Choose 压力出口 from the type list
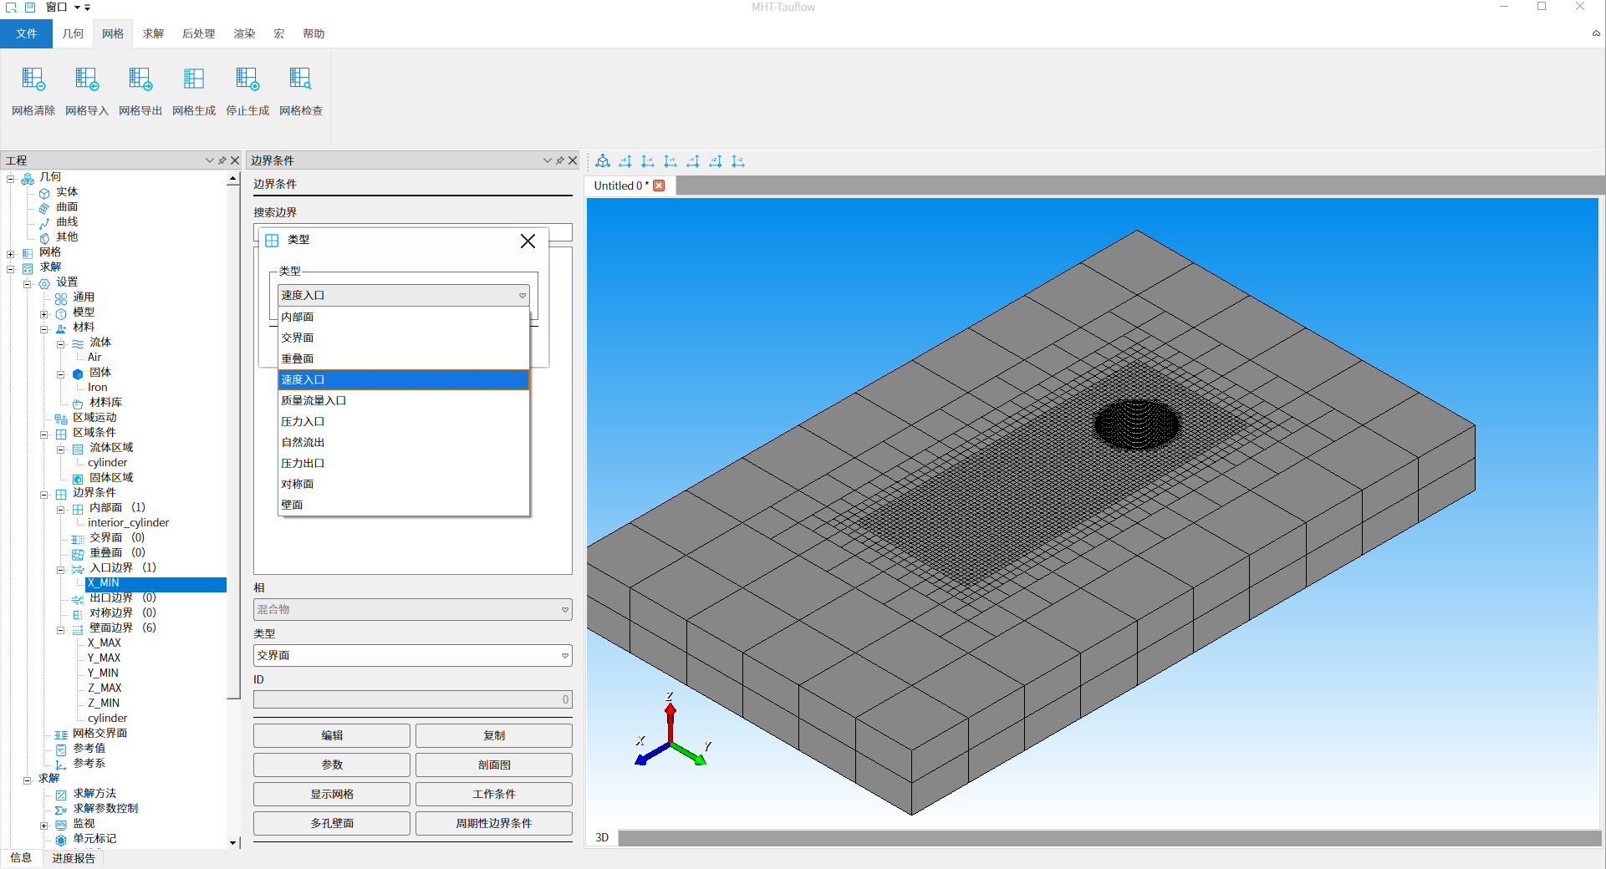The width and height of the screenshot is (1606, 869). 303,463
